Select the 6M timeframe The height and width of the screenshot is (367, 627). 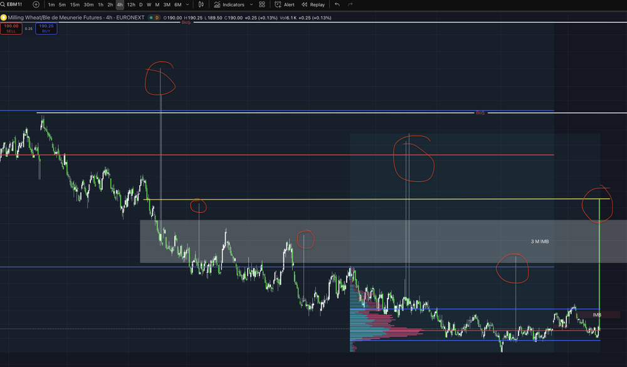click(x=178, y=5)
